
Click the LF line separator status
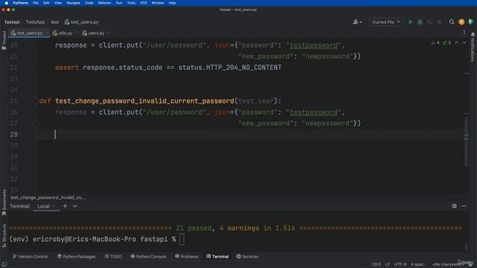pos(388,264)
